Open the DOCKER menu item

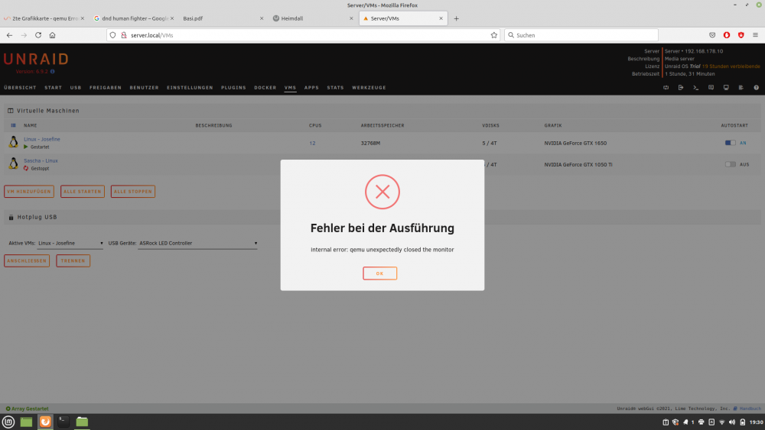click(x=265, y=88)
